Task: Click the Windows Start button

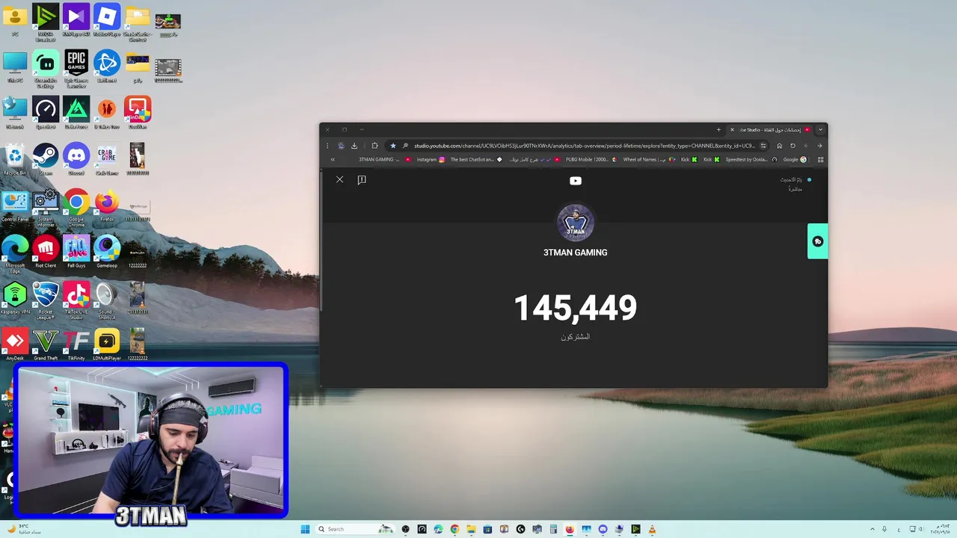Action: click(305, 529)
